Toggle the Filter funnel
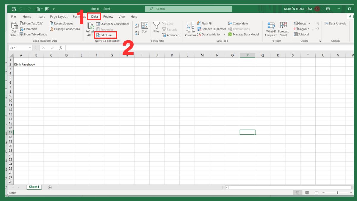Viewport: 357px width, 201px height. click(156, 27)
